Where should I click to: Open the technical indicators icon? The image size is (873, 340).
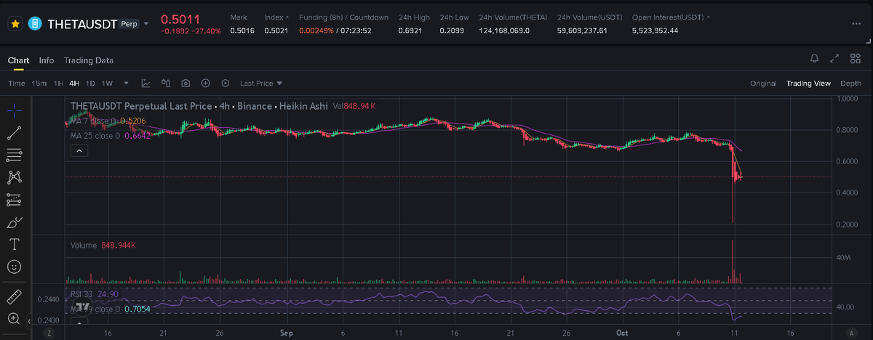tap(146, 84)
